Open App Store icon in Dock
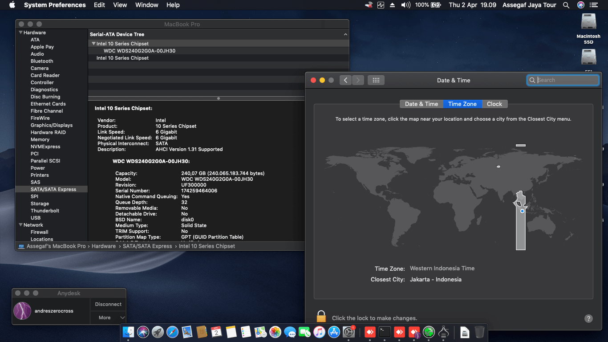 [x=334, y=332]
